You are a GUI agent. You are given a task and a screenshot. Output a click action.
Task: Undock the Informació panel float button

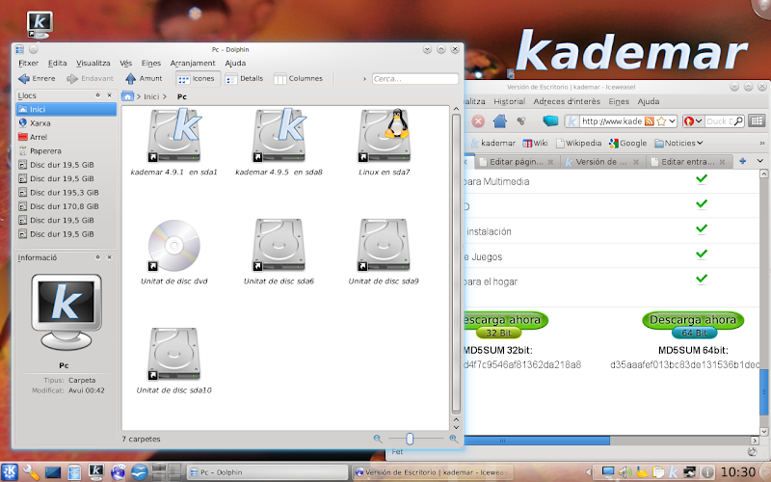point(98,257)
